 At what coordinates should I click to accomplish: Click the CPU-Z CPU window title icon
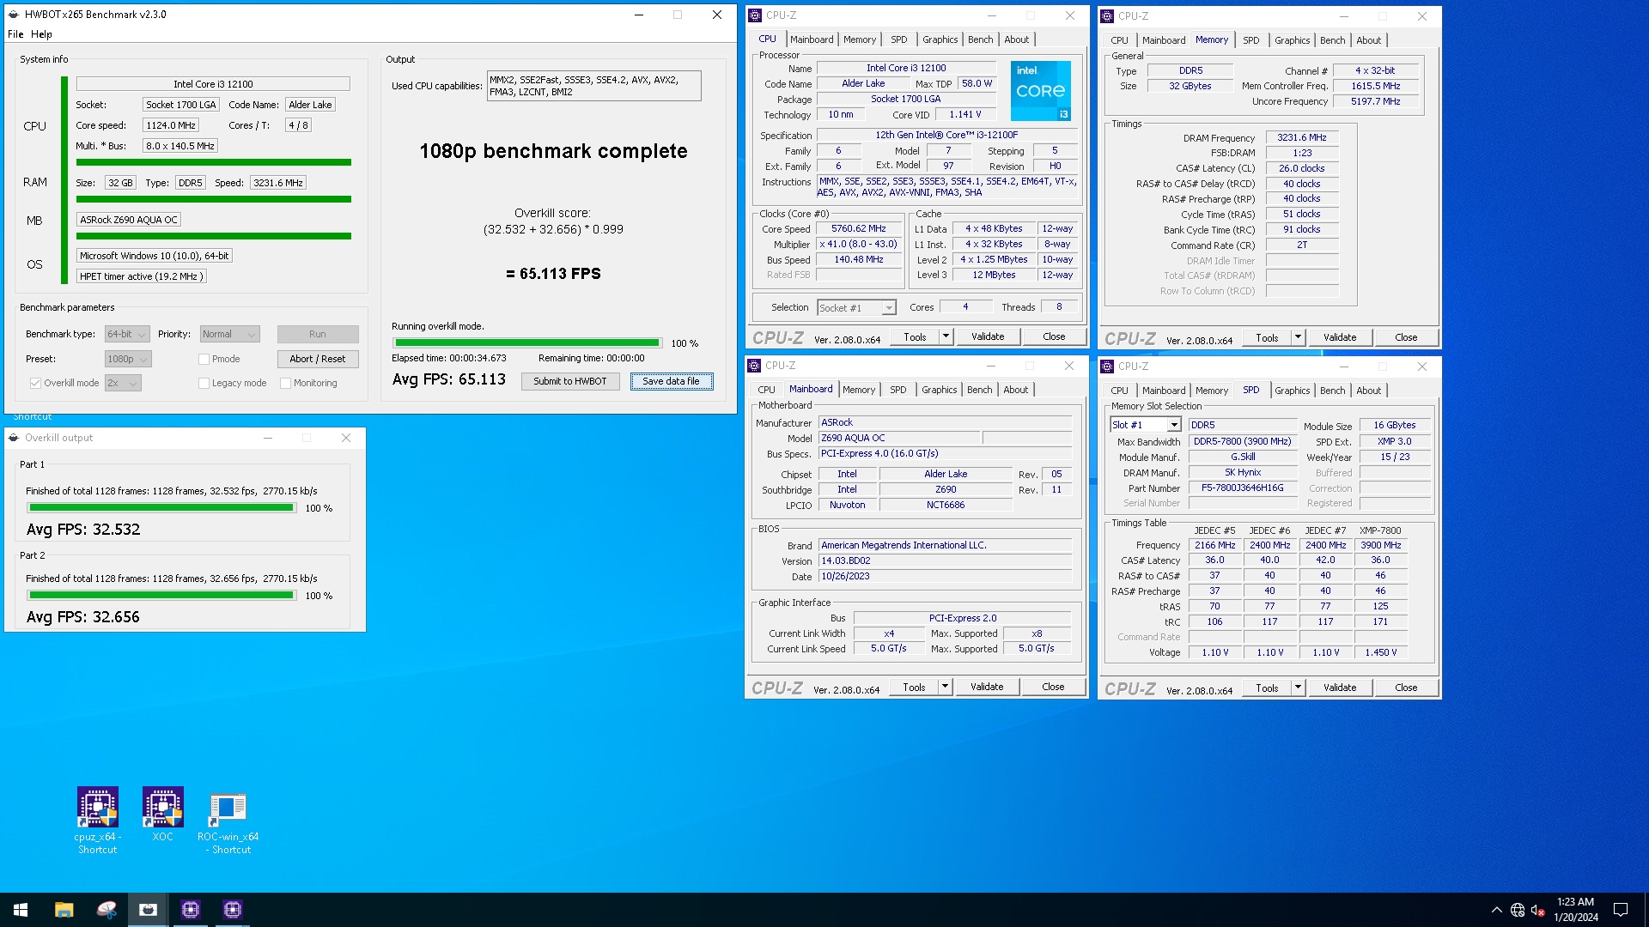[755, 15]
